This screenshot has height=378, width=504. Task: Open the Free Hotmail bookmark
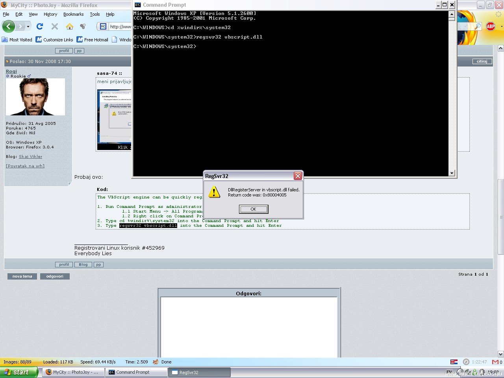tap(93, 40)
